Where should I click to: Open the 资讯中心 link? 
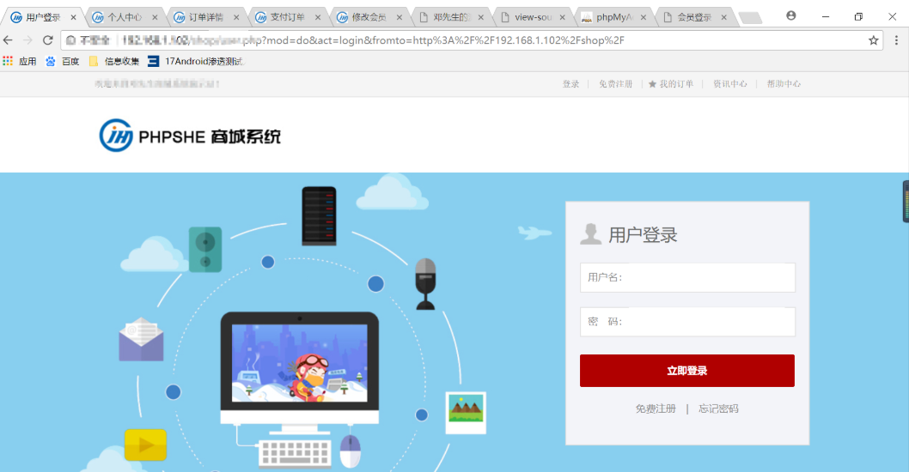(730, 84)
